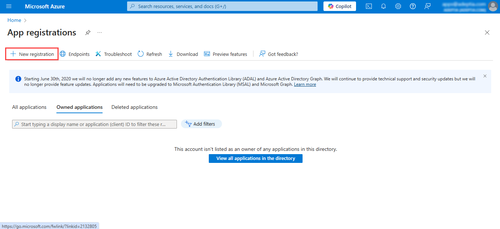
Task: Focus the top search resources box
Action: [x=222, y=6]
